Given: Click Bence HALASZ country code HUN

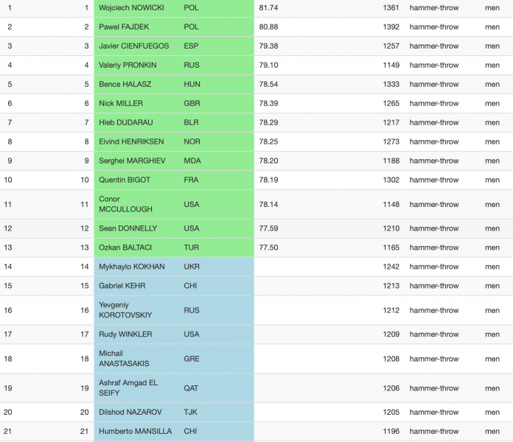Looking at the screenshot, I should pyautogui.click(x=192, y=84).
